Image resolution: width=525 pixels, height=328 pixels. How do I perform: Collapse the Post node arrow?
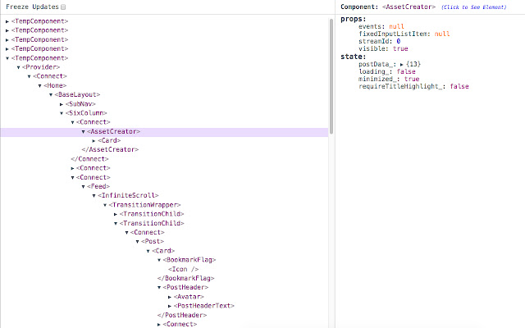tap(138, 241)
